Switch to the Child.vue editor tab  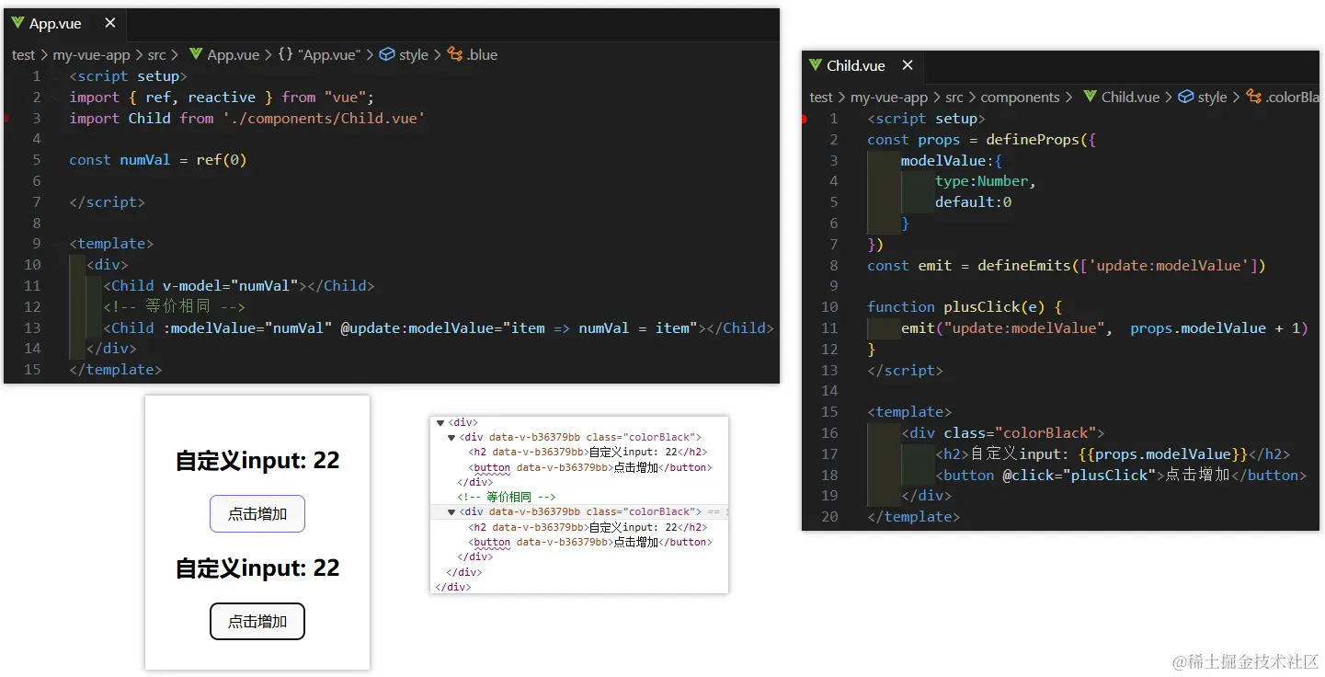(855, 65)
